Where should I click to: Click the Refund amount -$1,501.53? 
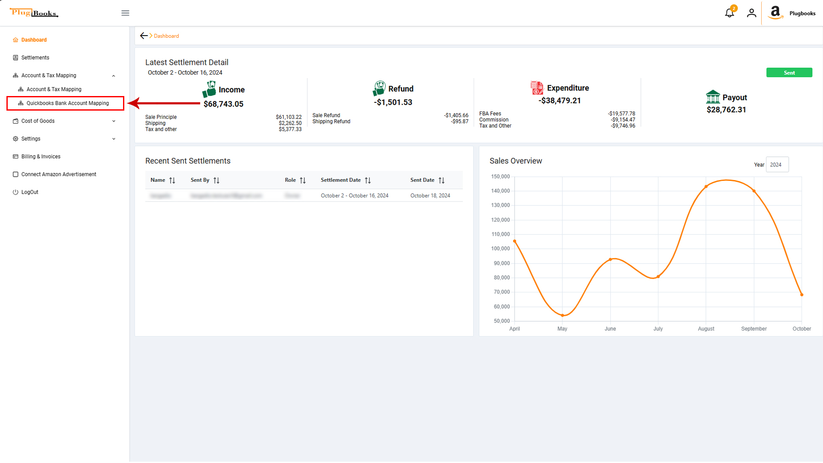click(393, 102)
